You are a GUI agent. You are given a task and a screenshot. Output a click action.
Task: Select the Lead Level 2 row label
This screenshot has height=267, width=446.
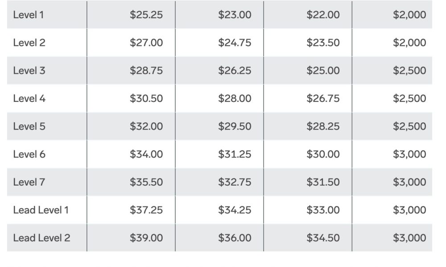41,238
